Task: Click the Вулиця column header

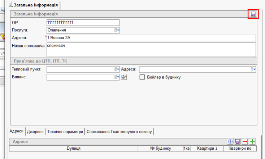Action: tap(74, 148)
